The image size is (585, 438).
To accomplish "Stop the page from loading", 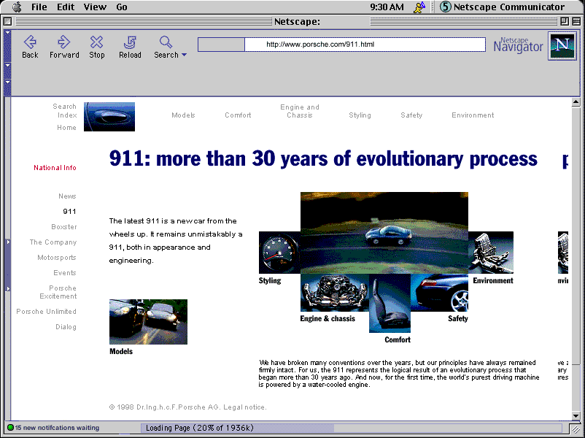I will 96,42.
